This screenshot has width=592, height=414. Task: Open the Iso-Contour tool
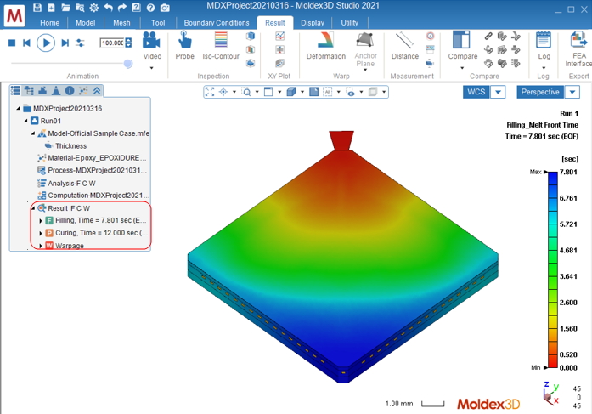[x=221, y=45]
